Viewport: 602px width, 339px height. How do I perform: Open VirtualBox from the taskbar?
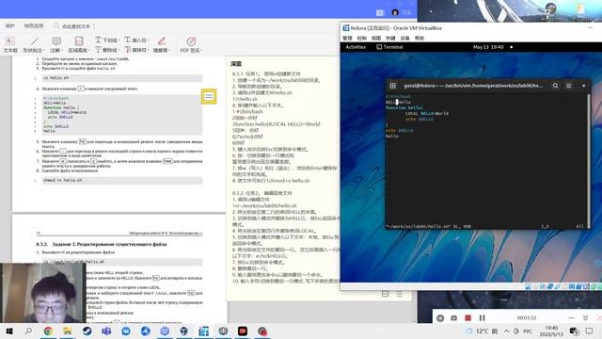pos(184,331)
